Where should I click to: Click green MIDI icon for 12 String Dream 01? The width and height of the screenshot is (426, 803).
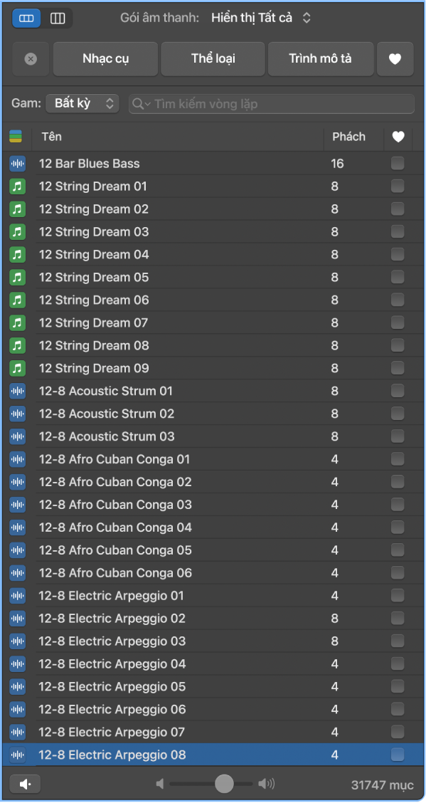17,187
